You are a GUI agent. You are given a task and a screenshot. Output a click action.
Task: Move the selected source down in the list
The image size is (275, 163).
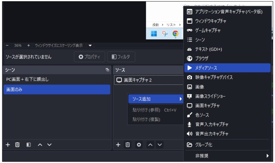click(160, 145)
